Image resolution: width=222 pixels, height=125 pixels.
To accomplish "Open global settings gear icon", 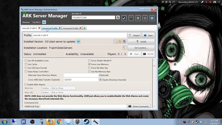I will [x=145, y=18].
